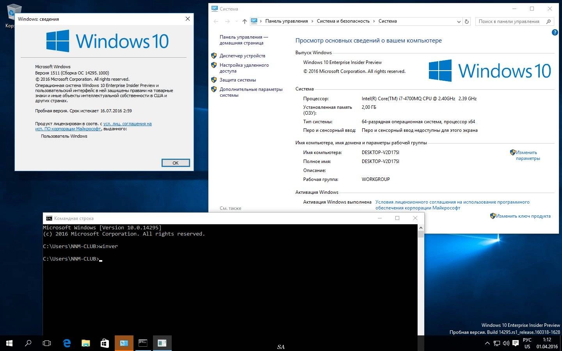The width and height of the screenshot is (562, 351).
Task: Maximize the Командная строка window
Action: (397, 218)
